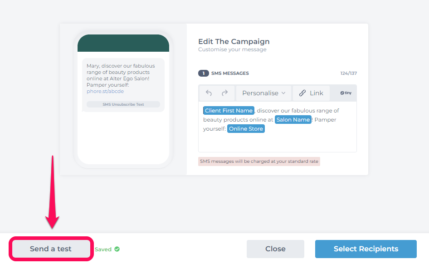Insert a Link via toolbar
429x264 pixels.
pyautogui.click(x=312, y=93)
